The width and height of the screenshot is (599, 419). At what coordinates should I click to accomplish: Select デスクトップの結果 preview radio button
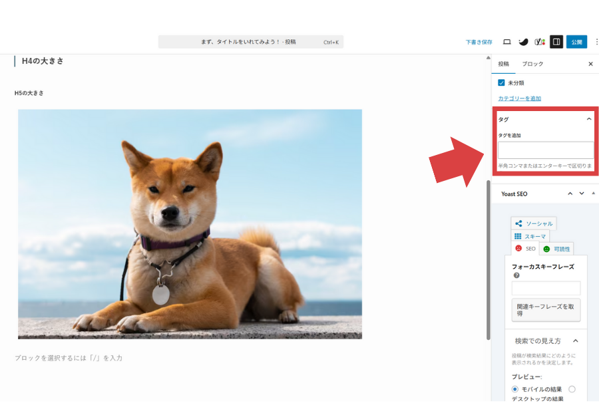pyautogui.click(x=572, y=389)
